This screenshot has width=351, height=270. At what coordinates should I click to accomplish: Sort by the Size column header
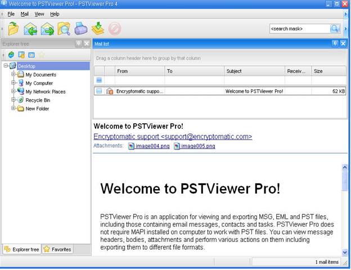(x=328, y=71)
